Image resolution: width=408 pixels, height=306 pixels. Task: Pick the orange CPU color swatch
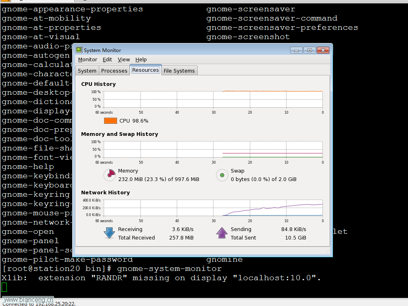[x=111, y=121]
